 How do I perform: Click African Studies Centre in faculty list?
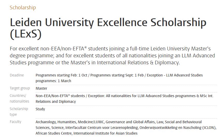(54, 133)
